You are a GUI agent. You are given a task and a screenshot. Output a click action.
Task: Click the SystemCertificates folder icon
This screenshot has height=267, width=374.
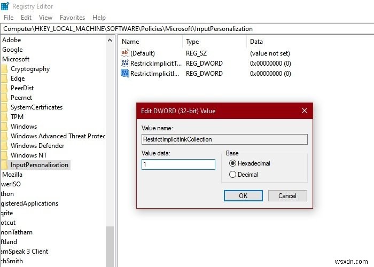pyautogui.click(x=4, y=107)
